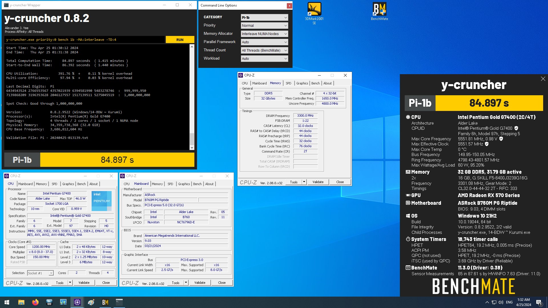The height and width of the screenshot is (308, 548).
Task: Open the Socket #1 selection dropdown
Action: pyautogui.click(x=40, y=273)
